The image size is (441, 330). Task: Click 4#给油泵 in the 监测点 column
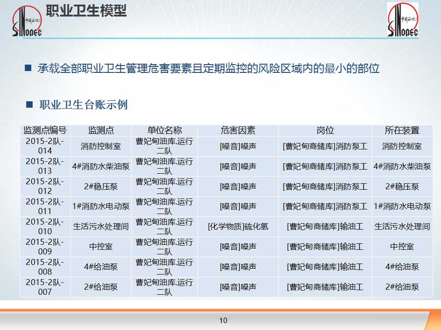[101, 267]
